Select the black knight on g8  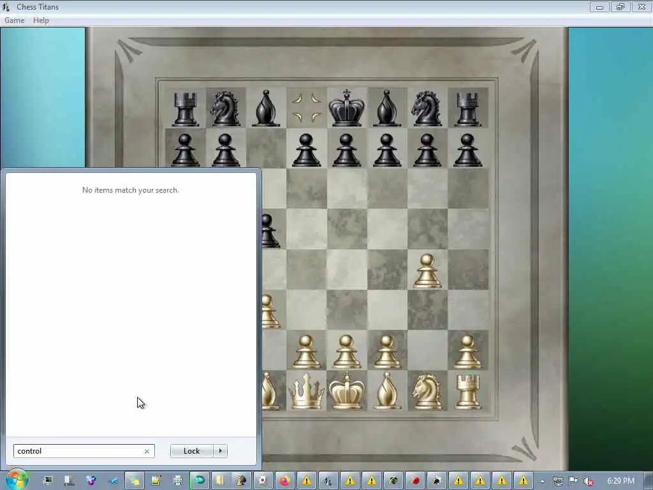point(427,109)
